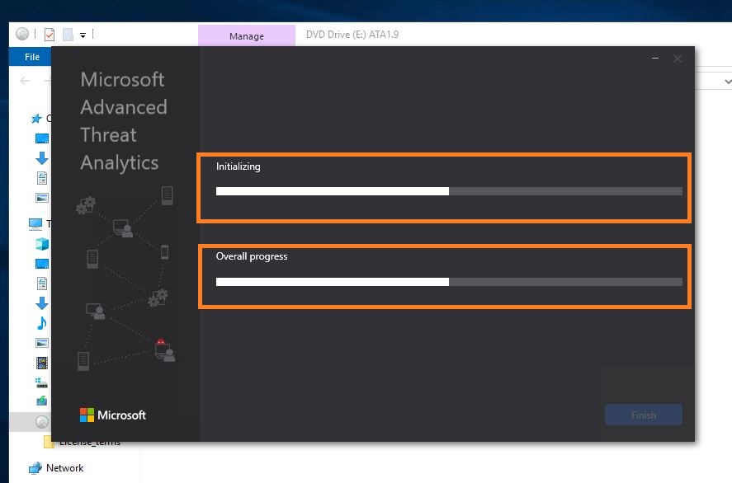Go back using Explorer's back arrow
The image size is (732, 483).
26,81
